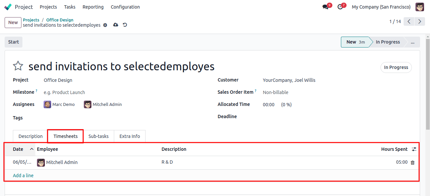Viewport: 430px width, 196px height.
Task: Click the Start timer button
Action: 14,42
